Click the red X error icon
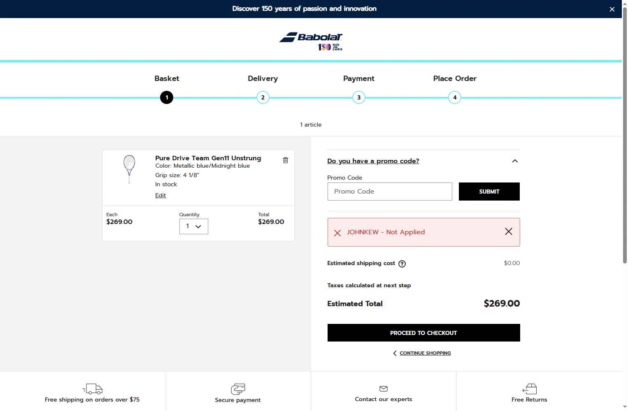Screen dimensions: 628x411 click(x=337, y=233)
